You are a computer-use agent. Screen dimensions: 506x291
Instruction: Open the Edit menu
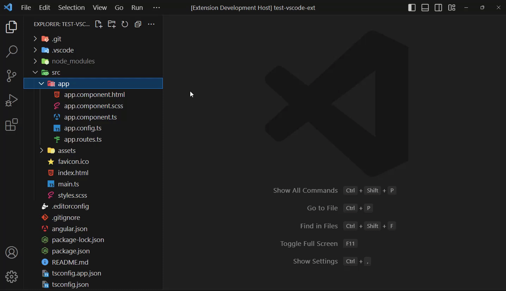45,7
